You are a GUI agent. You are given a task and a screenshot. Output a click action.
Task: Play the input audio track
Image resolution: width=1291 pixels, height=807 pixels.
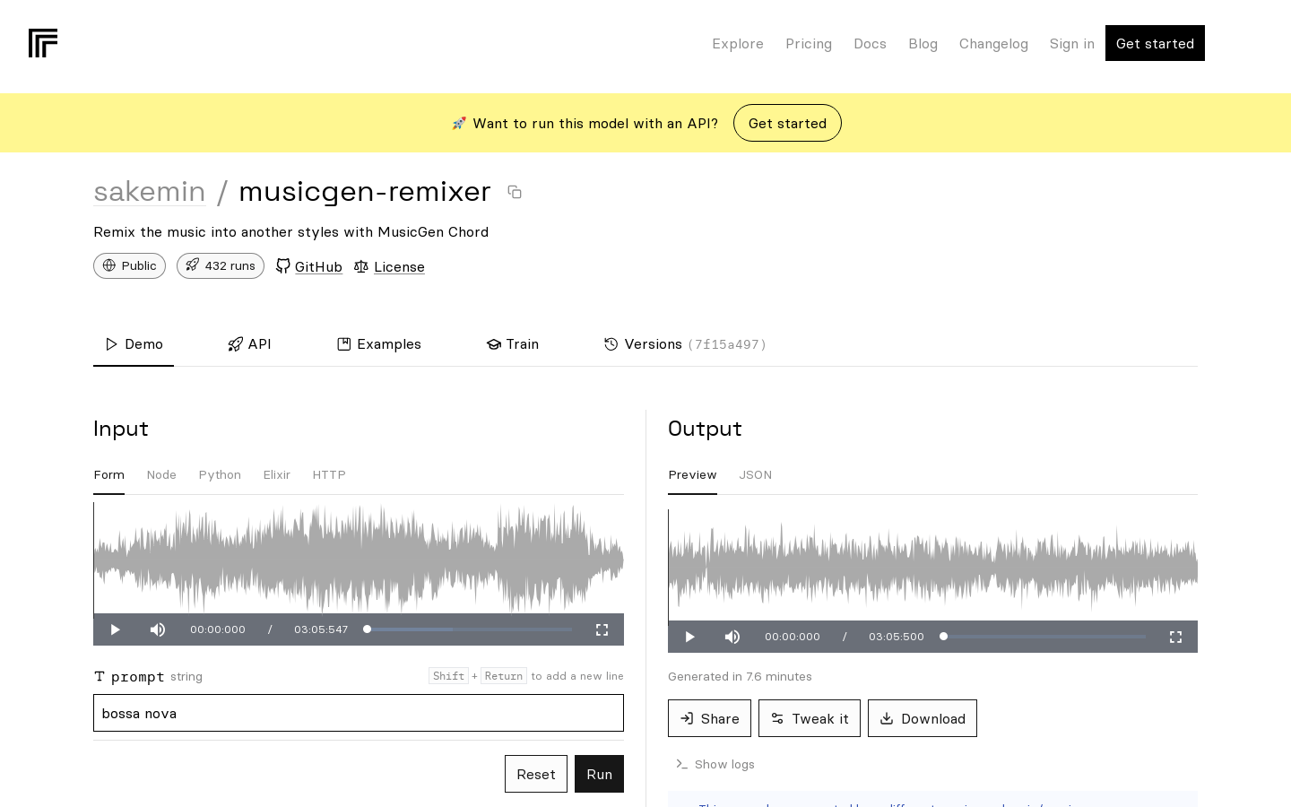115,629
